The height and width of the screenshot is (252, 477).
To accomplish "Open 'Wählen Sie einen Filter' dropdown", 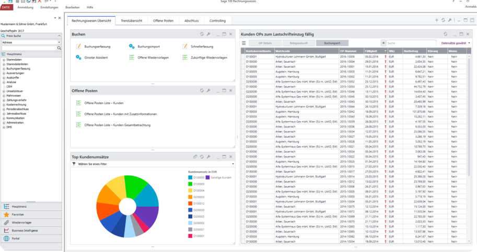I will tap(233, 164).
